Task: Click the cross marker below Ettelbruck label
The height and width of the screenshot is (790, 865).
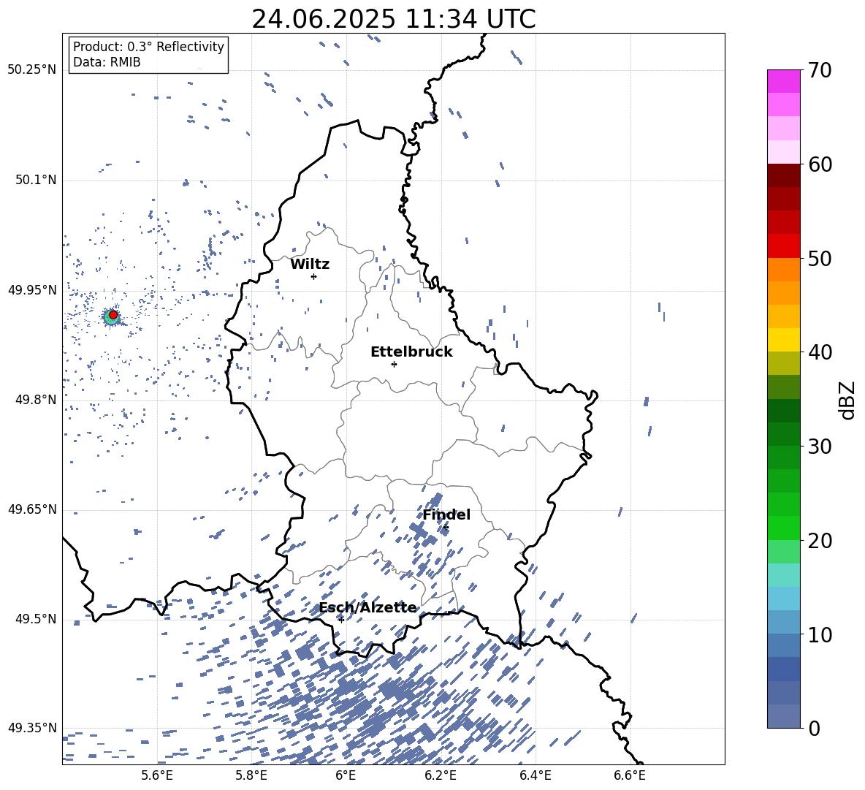Action: pos(394,364)
